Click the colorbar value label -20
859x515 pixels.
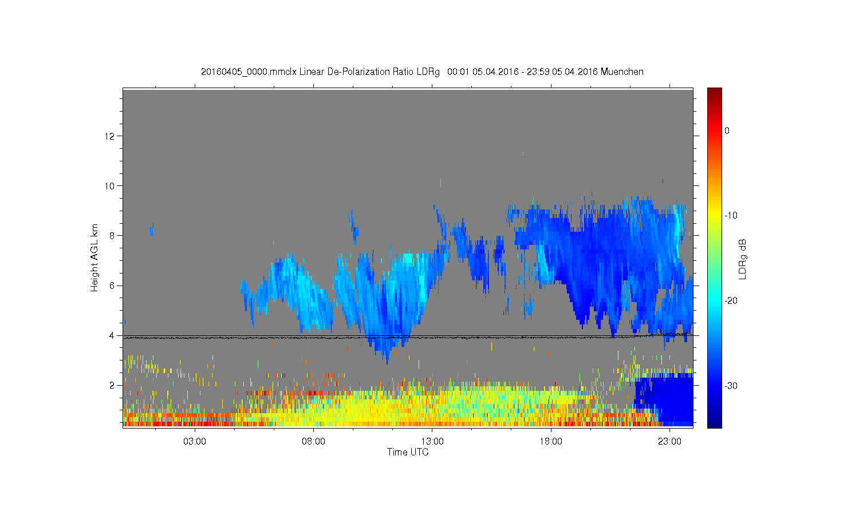pyautogui.click(x=731, y=300)
